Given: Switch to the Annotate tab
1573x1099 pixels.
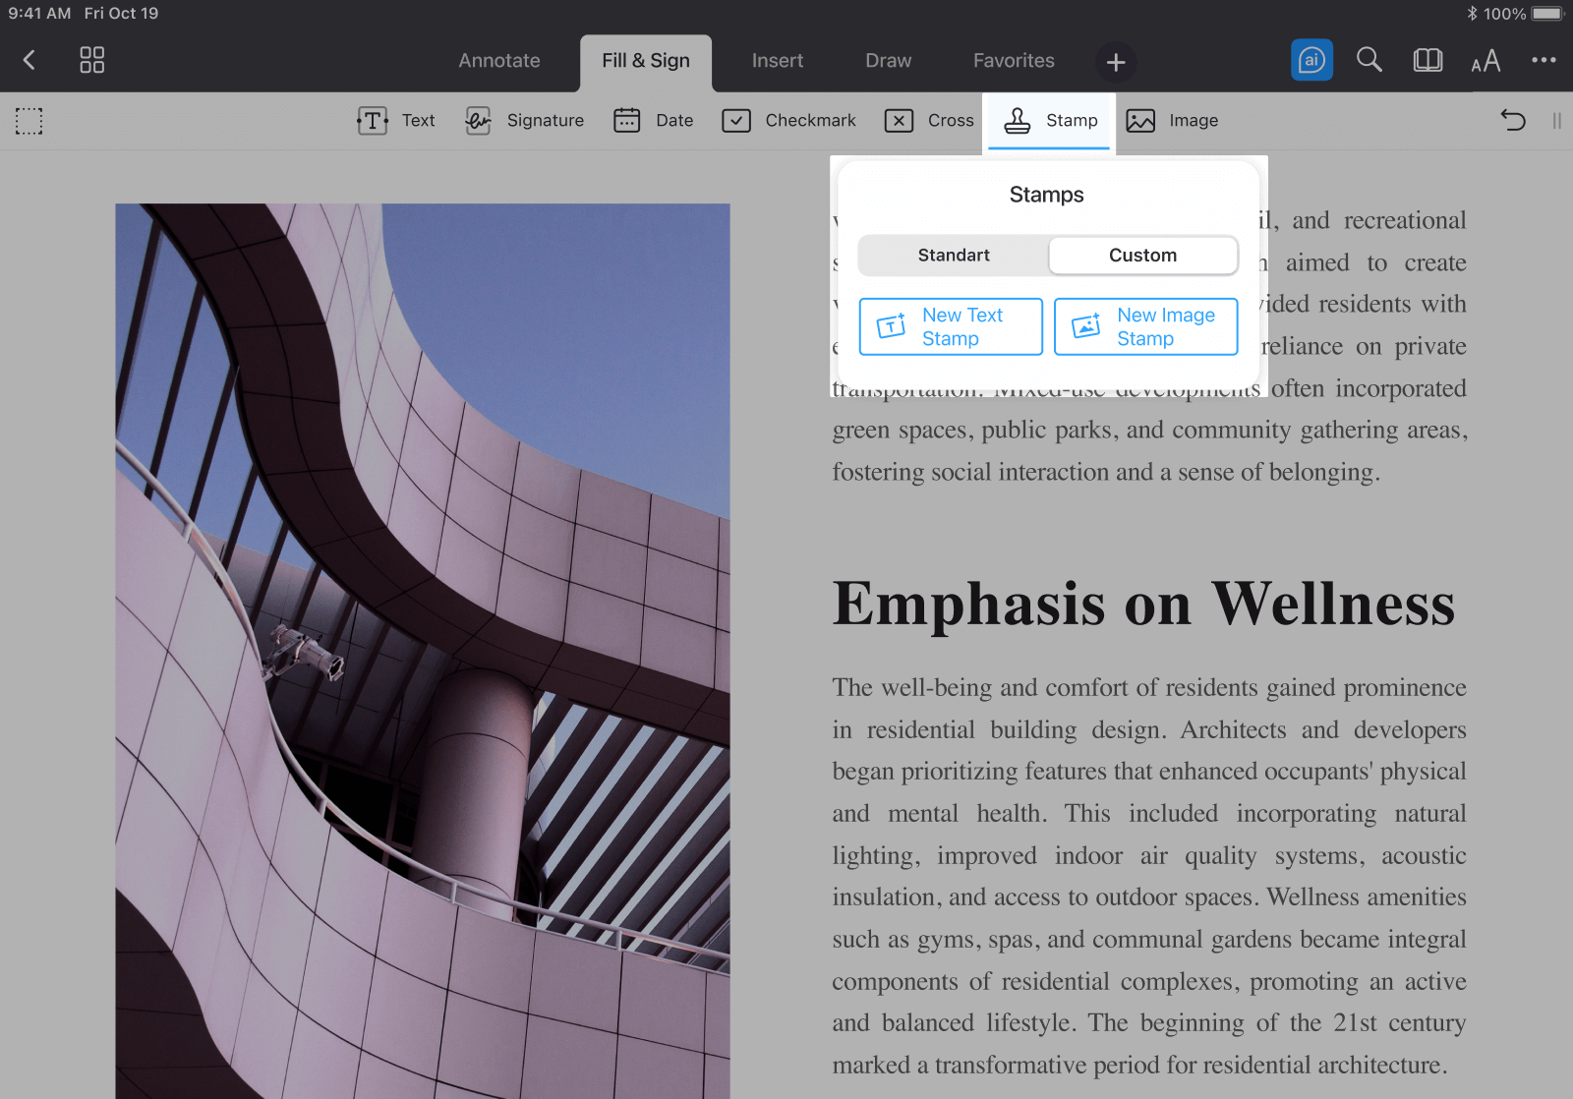Looking at the screenshot, I should coord(498,61).
